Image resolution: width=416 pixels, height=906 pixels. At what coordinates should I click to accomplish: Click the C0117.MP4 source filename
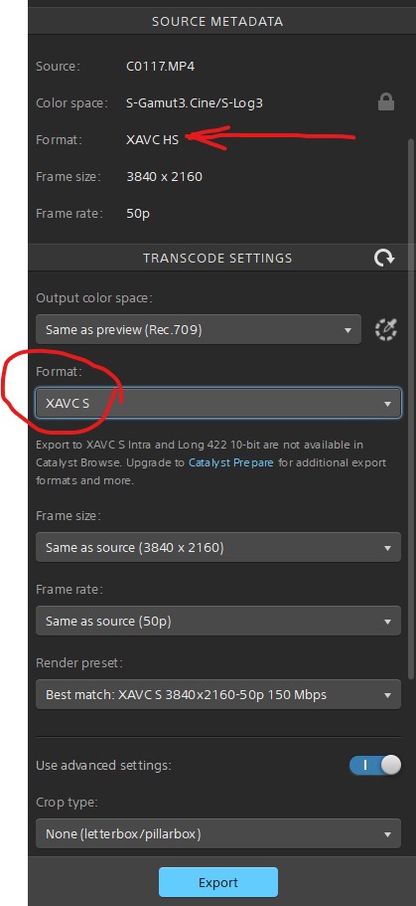tap(161, 66)
